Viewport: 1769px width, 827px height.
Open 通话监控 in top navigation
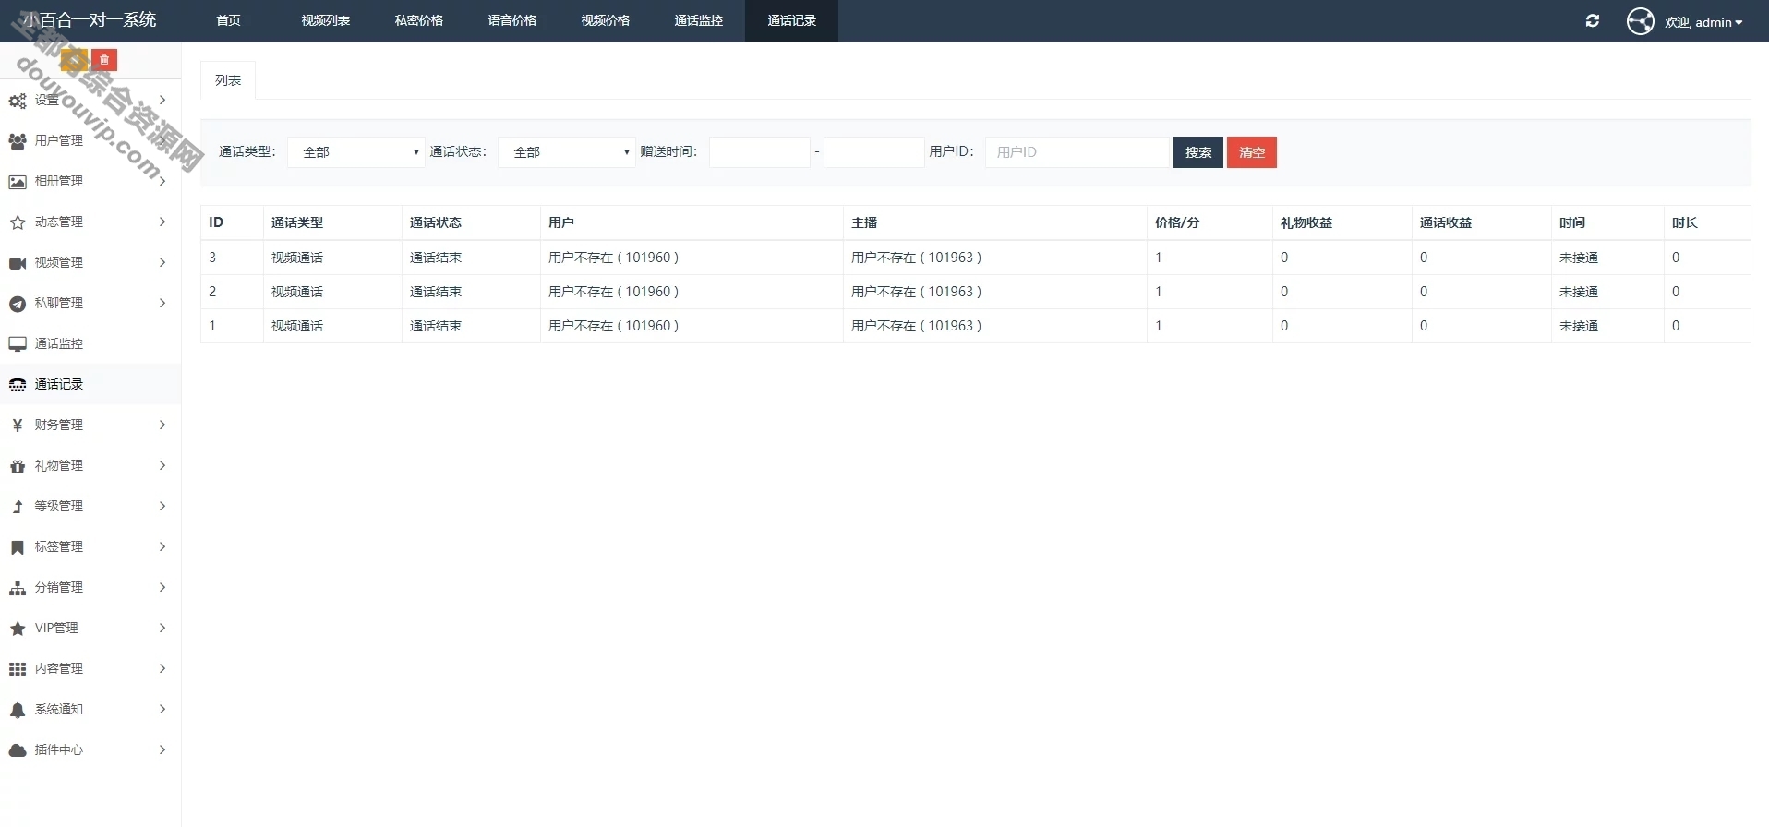point(699,20)
